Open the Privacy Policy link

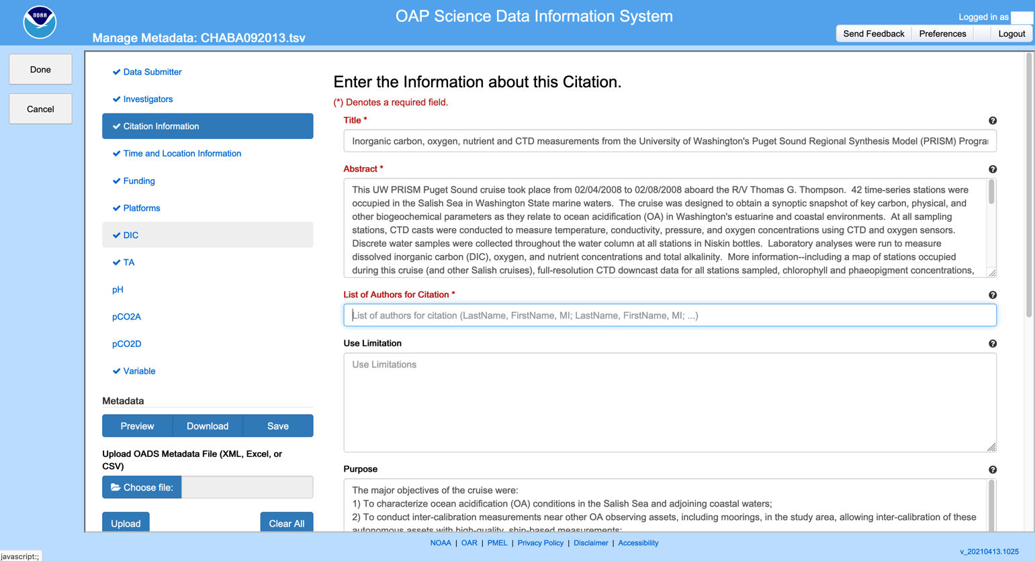point(540,543)
